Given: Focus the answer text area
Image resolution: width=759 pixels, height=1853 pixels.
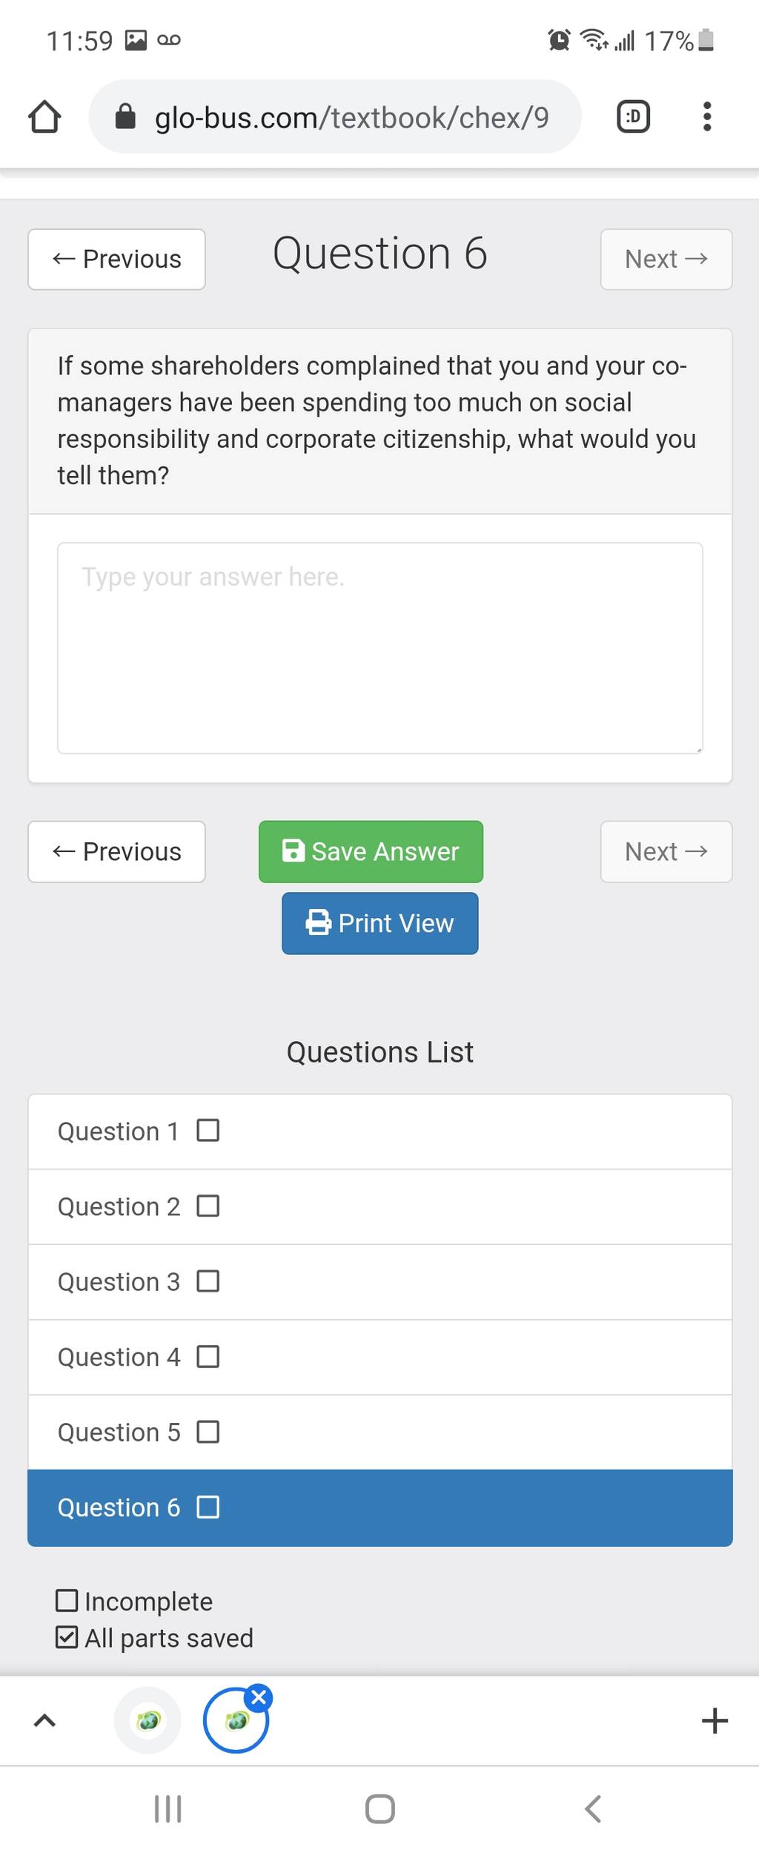Looking at the screenshot, I should tap(380, 648).
